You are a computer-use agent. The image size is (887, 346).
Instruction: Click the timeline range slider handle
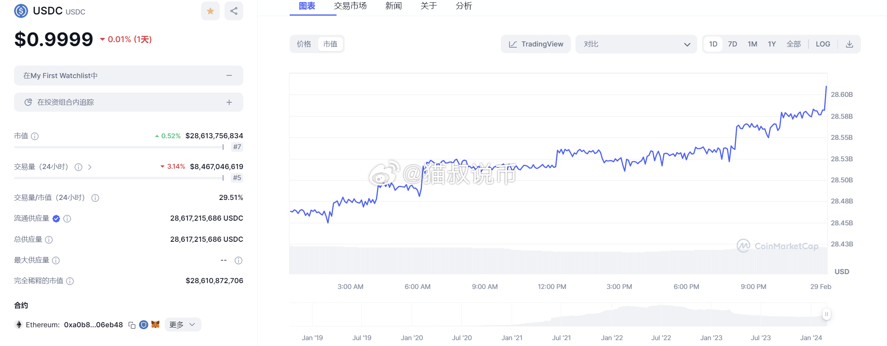[826, 314]
